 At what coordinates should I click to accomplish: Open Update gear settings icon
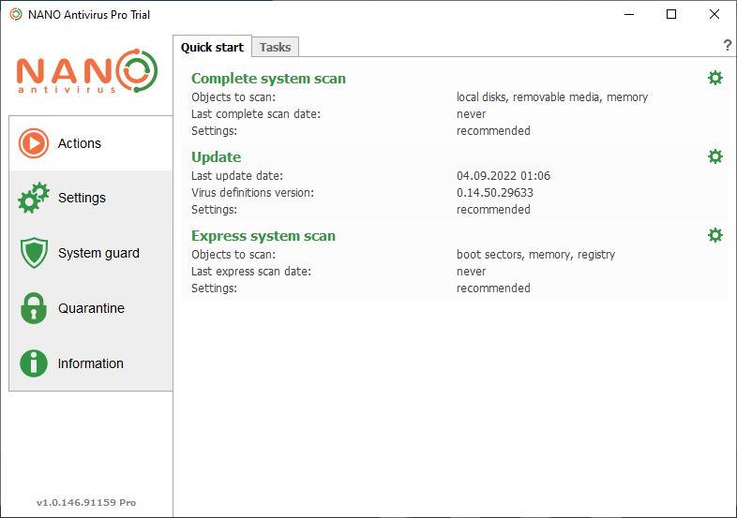click(x=714, y=156)
